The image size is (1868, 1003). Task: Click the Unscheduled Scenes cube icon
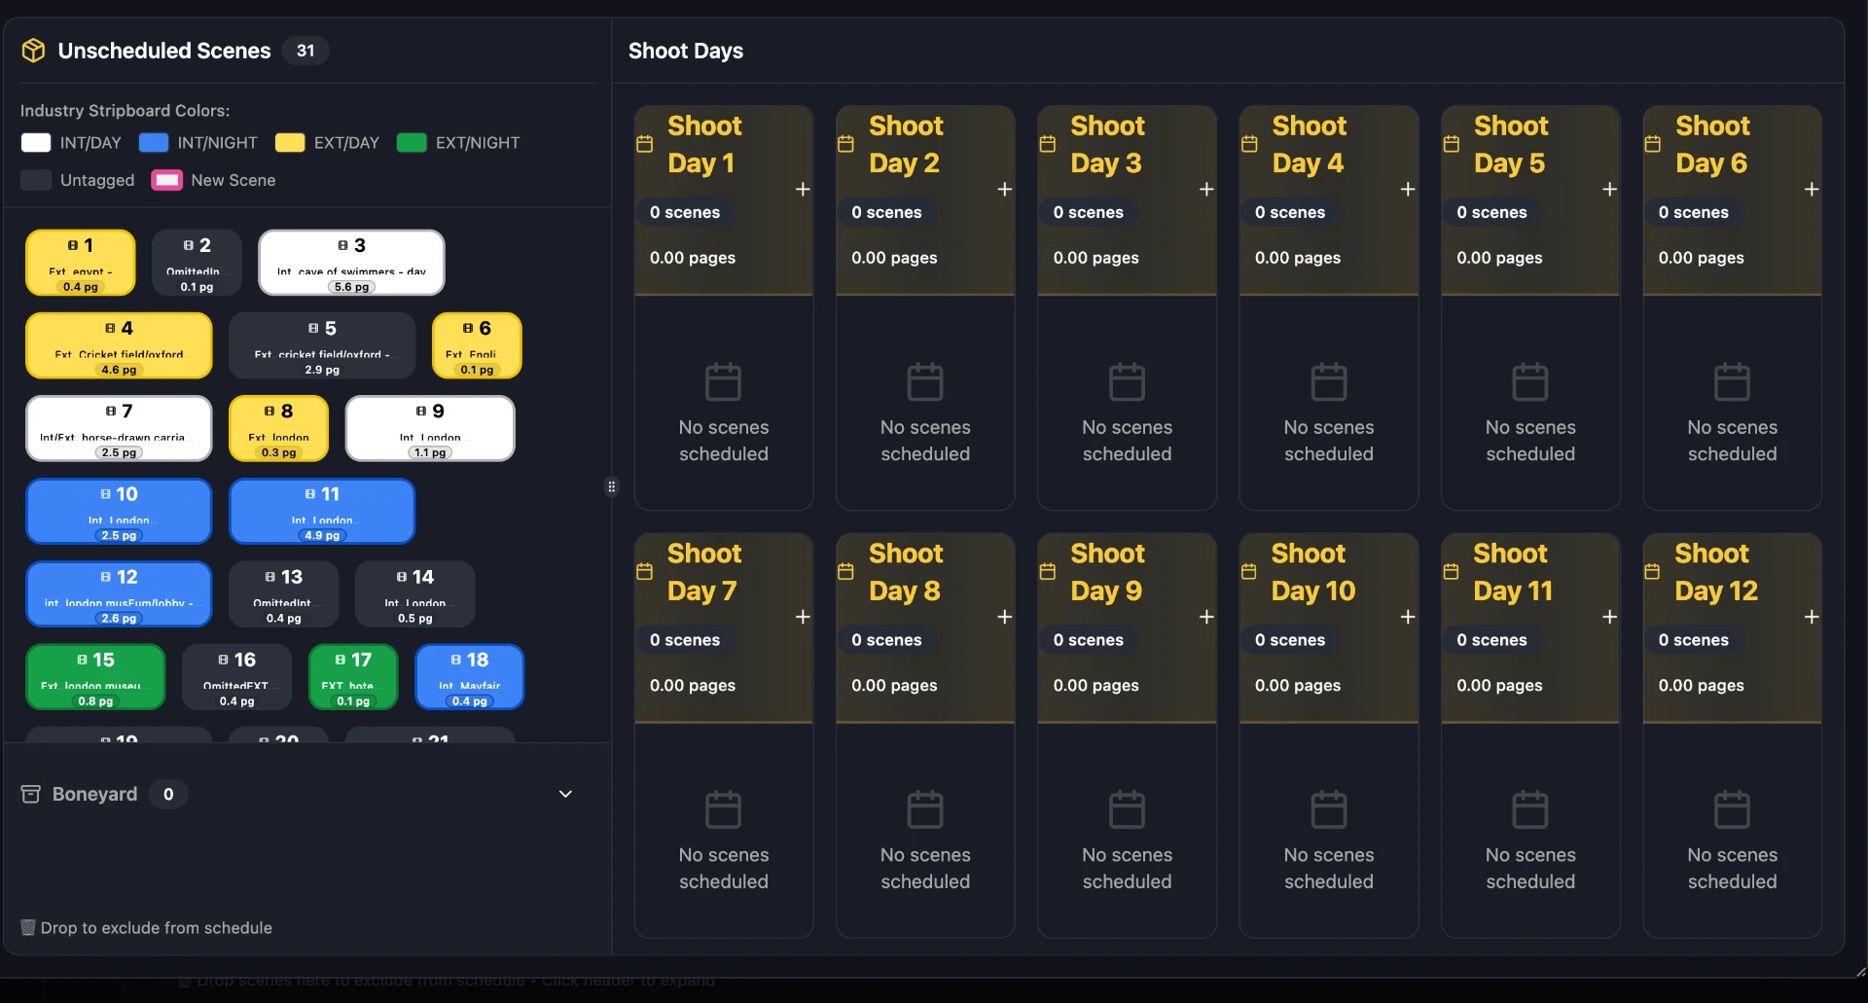coord(33,51)
